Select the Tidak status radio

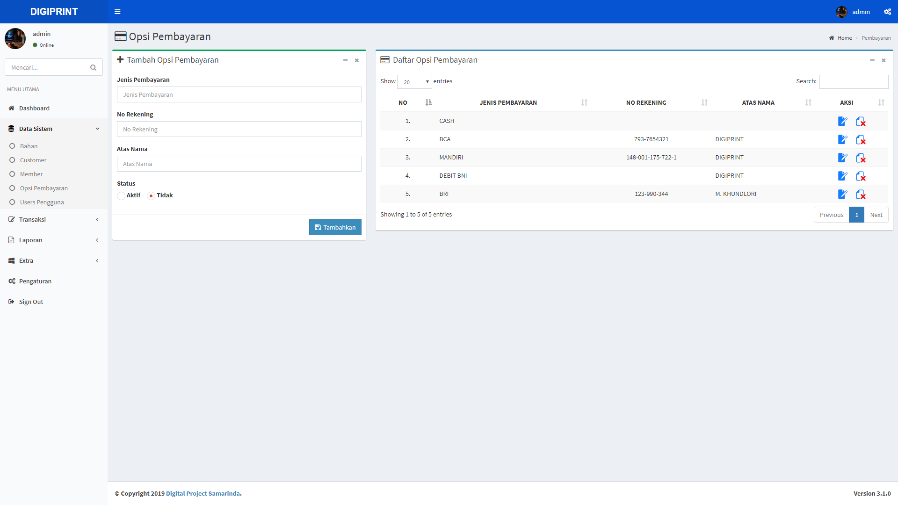pos(151,195)
